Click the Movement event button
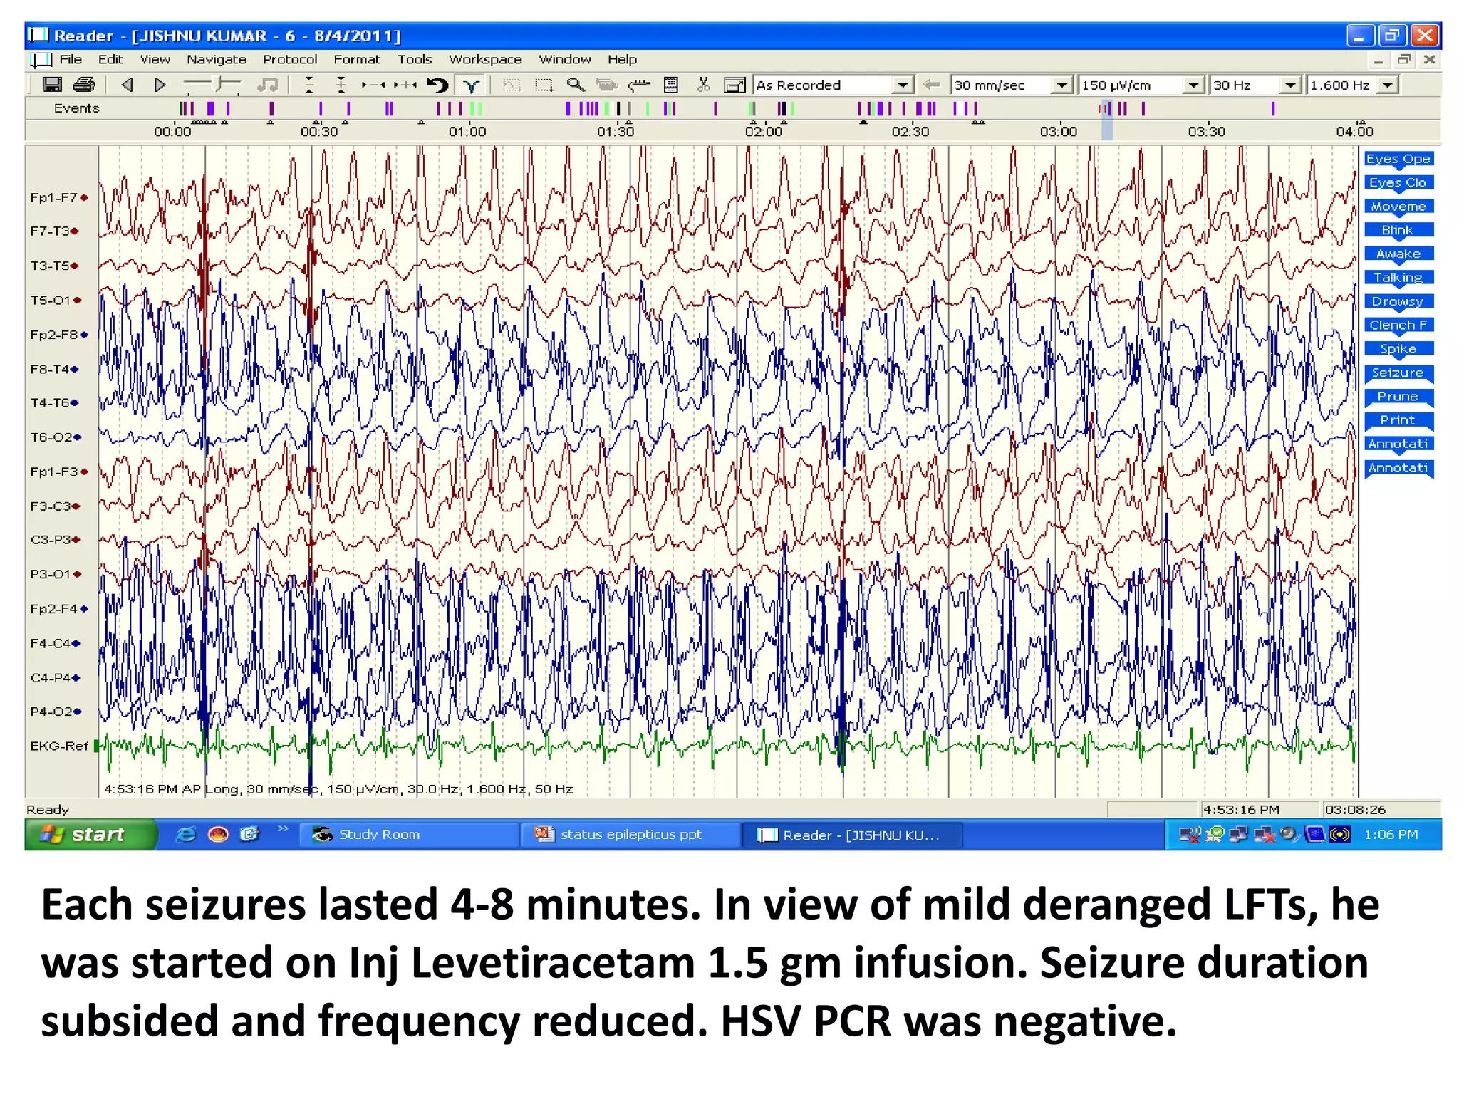 coord(1398,207)
